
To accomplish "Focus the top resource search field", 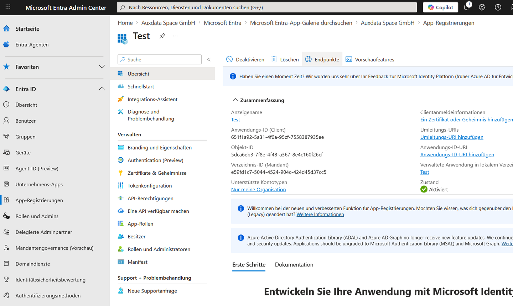I will point(267,7).
